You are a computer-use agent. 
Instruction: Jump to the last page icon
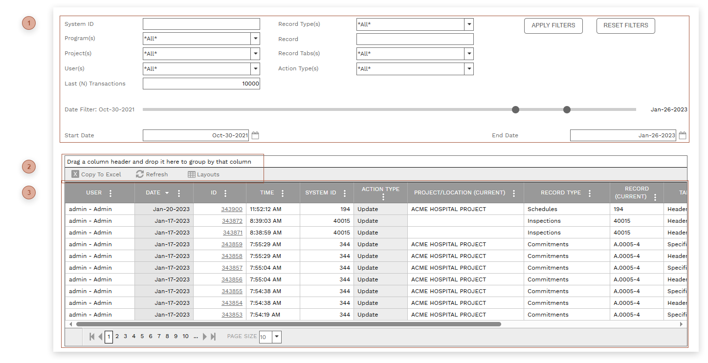(213, 337)
